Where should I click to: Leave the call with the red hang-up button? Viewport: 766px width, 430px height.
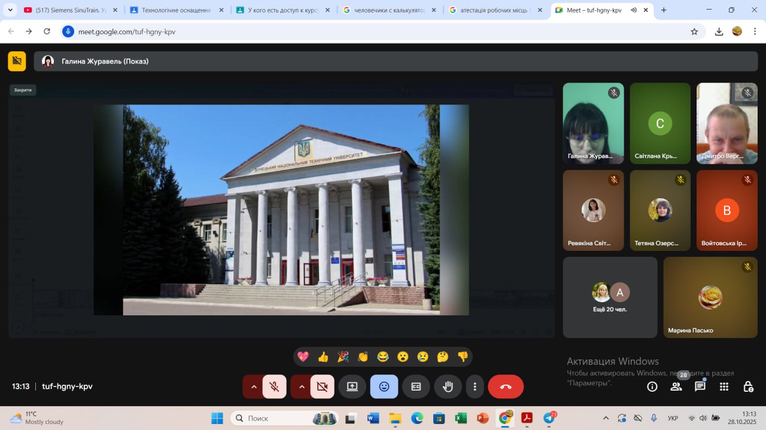coord(506,386)
